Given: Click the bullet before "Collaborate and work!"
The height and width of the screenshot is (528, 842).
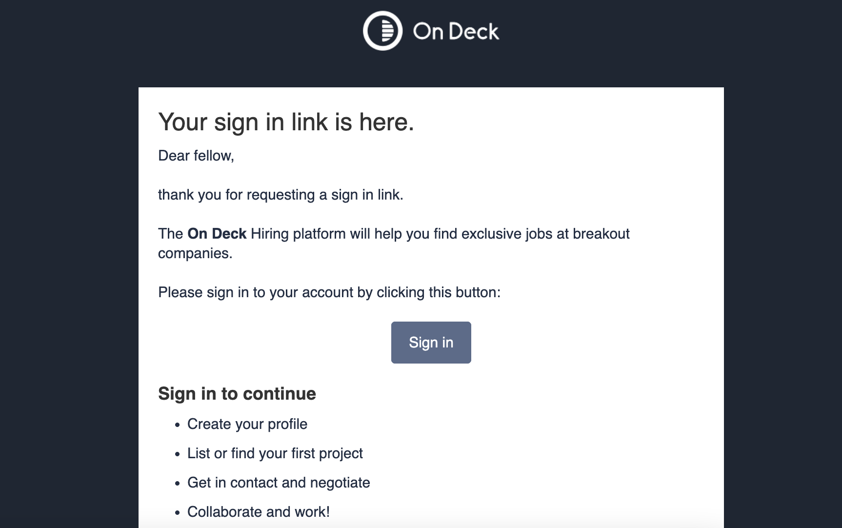Looking at the screenshot, I should (178, 513).
